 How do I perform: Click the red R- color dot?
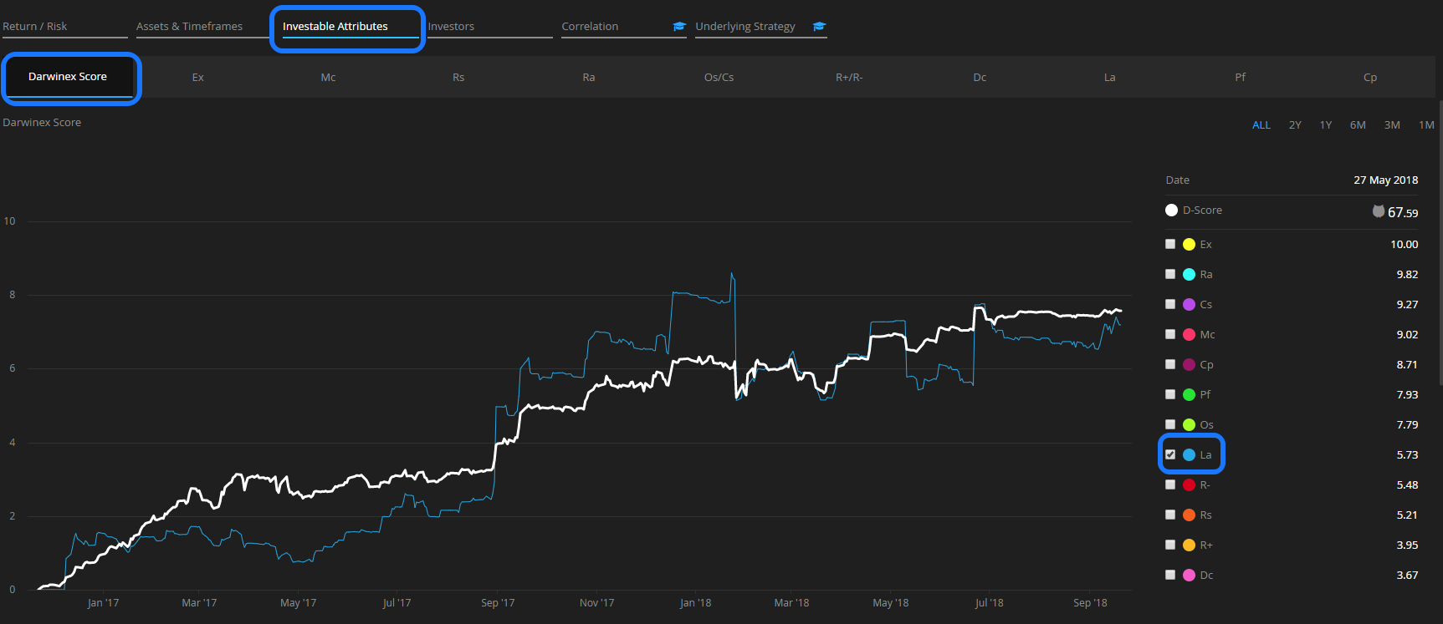click(x=1189, y=484)
